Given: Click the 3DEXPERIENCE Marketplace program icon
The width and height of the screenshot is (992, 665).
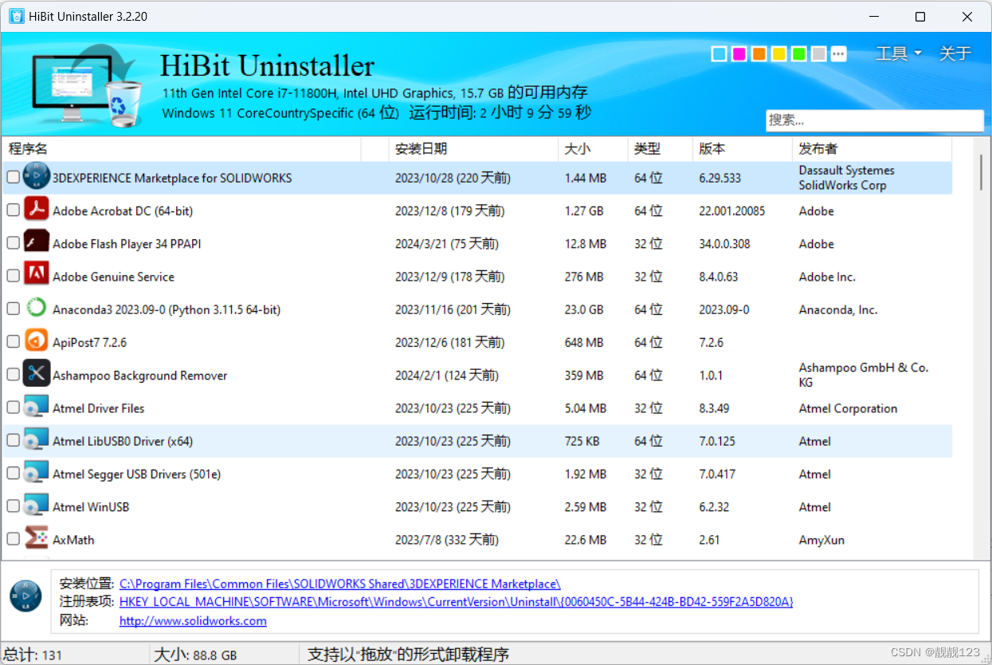Looking at the screenshot, I should coord(37,177).
